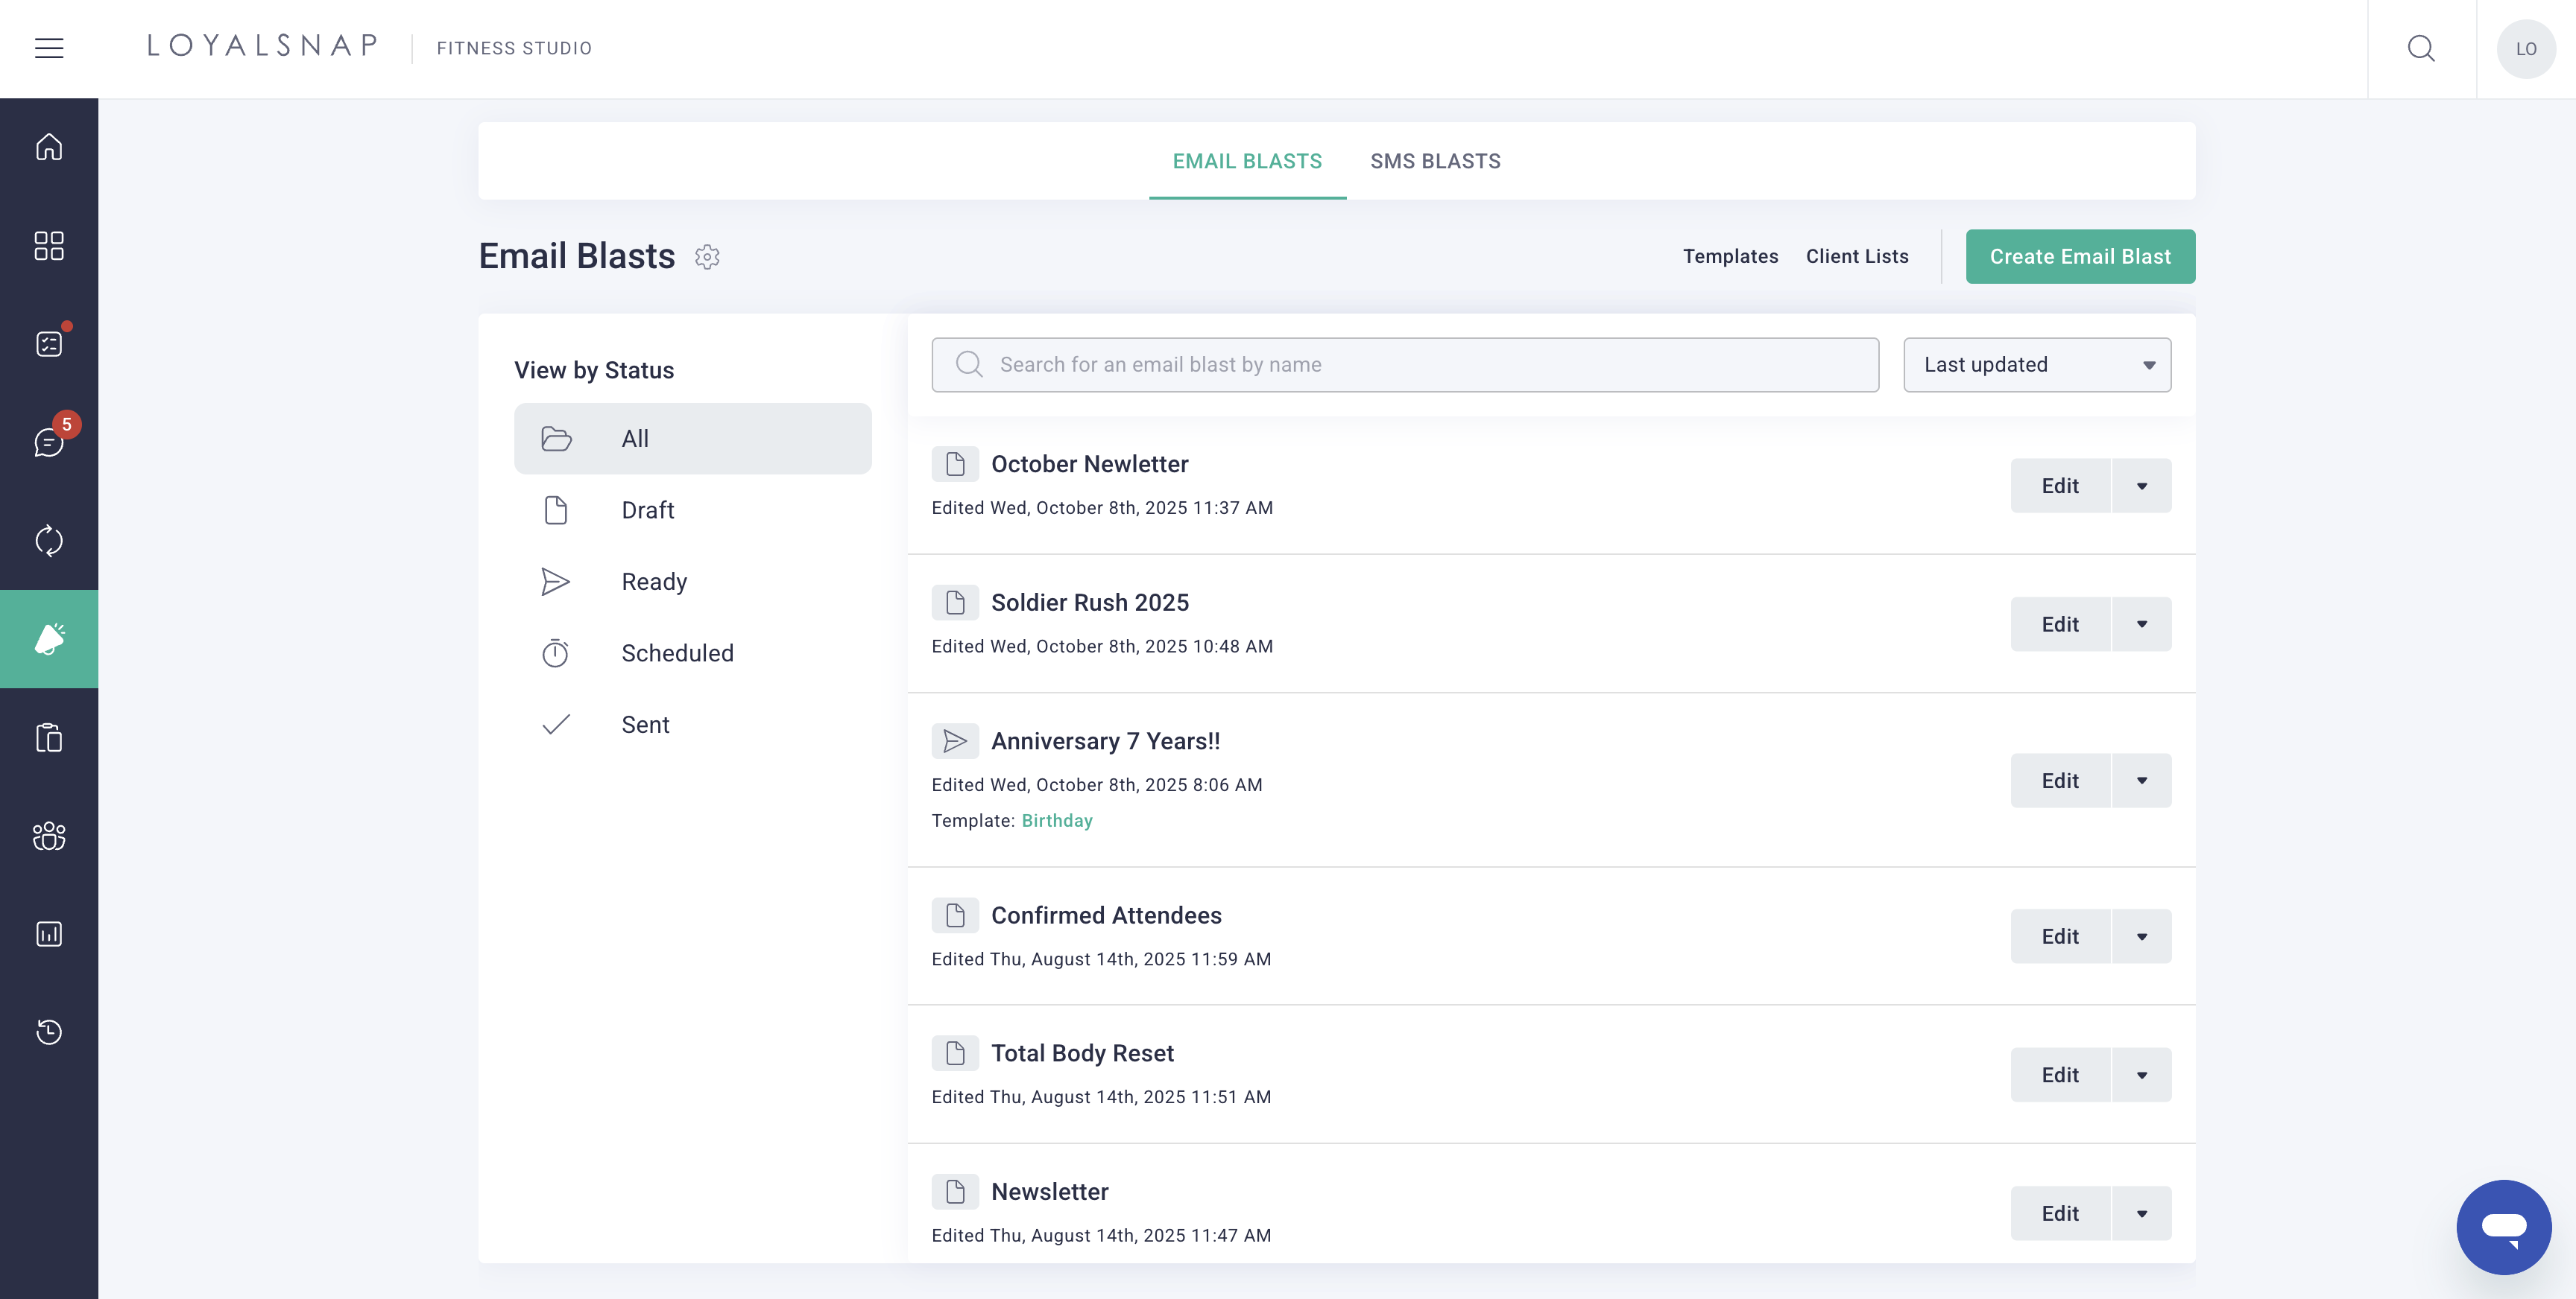Screen dimensions: 2576x1299
Task: Open the reports chart sidebar icon
Action: point(49,933)
